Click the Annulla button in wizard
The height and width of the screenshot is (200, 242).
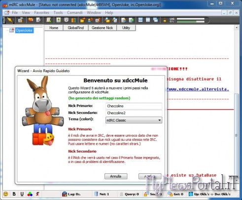click(116, 176)
